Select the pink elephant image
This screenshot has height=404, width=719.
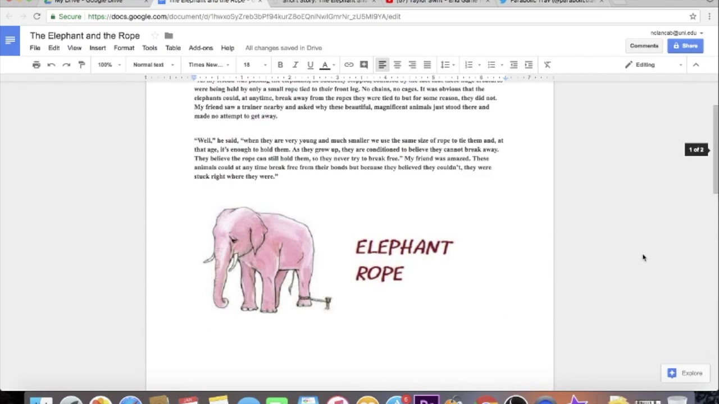267,259
